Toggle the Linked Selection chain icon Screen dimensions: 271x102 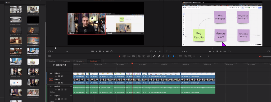[159, 56]
